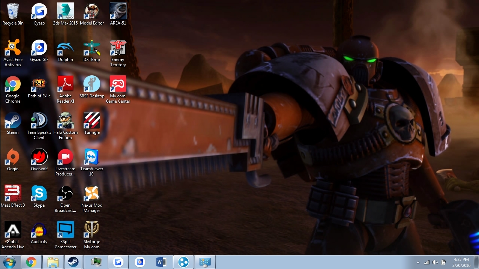
Task: Select the Nexus Mod Manager shortcut
Action: pos(92,199)
